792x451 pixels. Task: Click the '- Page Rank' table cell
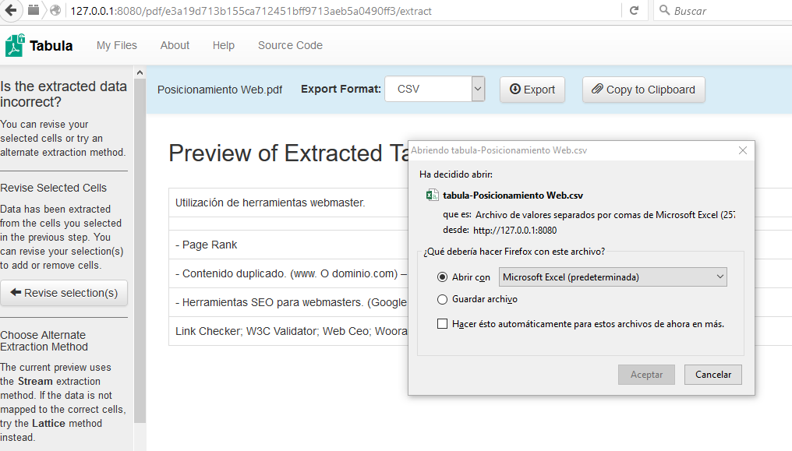[x=288, y=245]
